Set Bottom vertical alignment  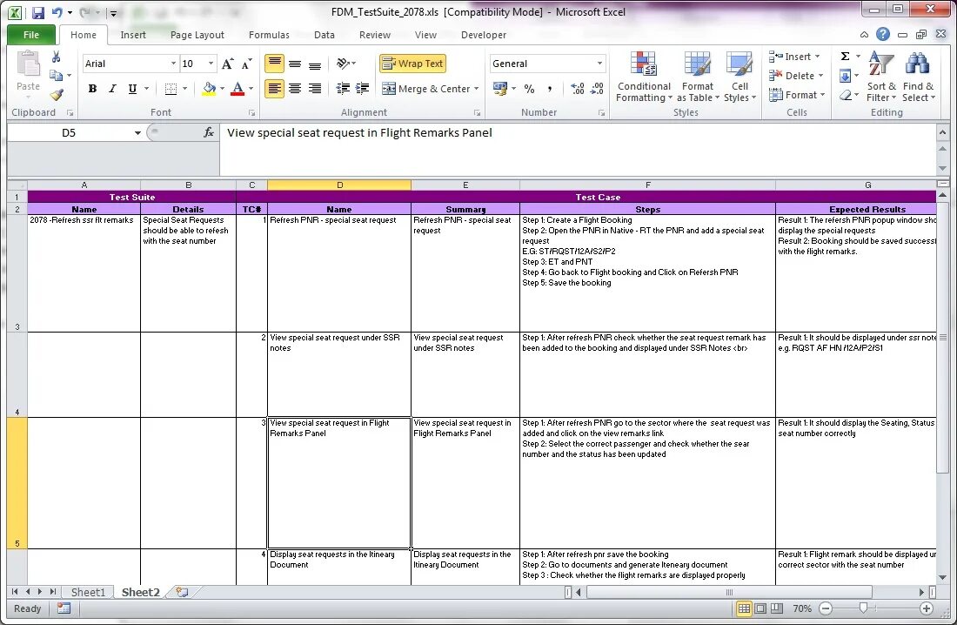coord(314,64)
